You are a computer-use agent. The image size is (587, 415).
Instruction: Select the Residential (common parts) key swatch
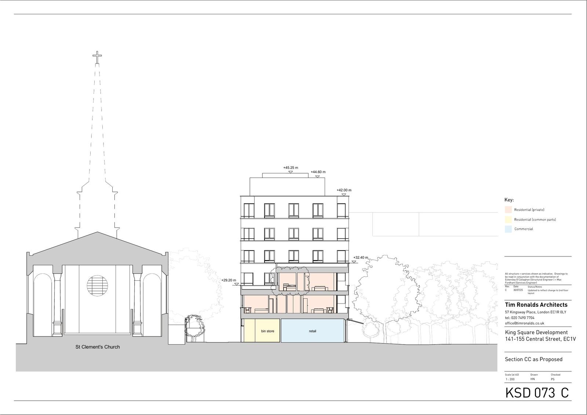coord(508,219)
